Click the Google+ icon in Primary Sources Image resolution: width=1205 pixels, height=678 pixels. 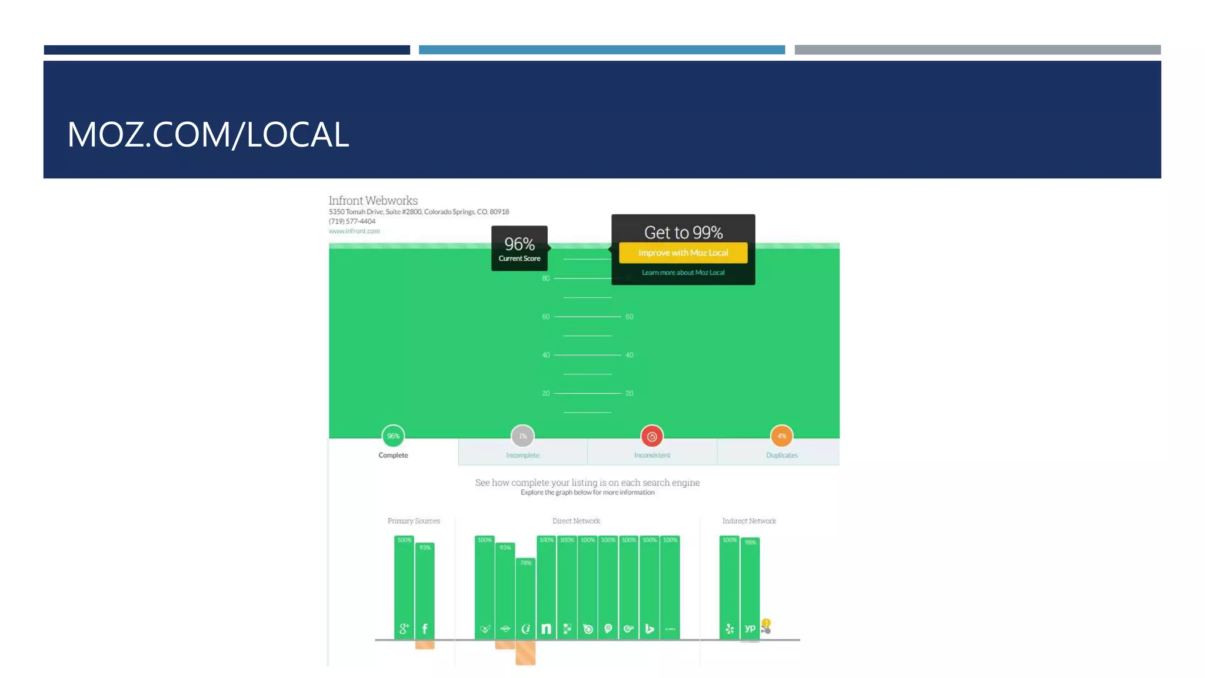click(x=404, y=629)
